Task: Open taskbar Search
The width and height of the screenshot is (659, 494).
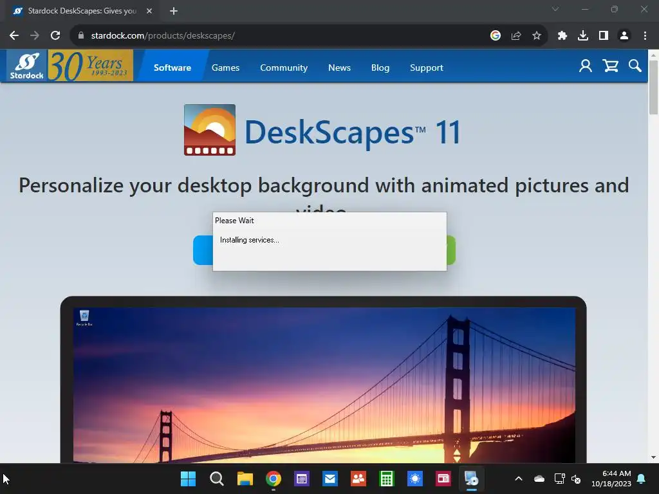Action: coord(216,479)
